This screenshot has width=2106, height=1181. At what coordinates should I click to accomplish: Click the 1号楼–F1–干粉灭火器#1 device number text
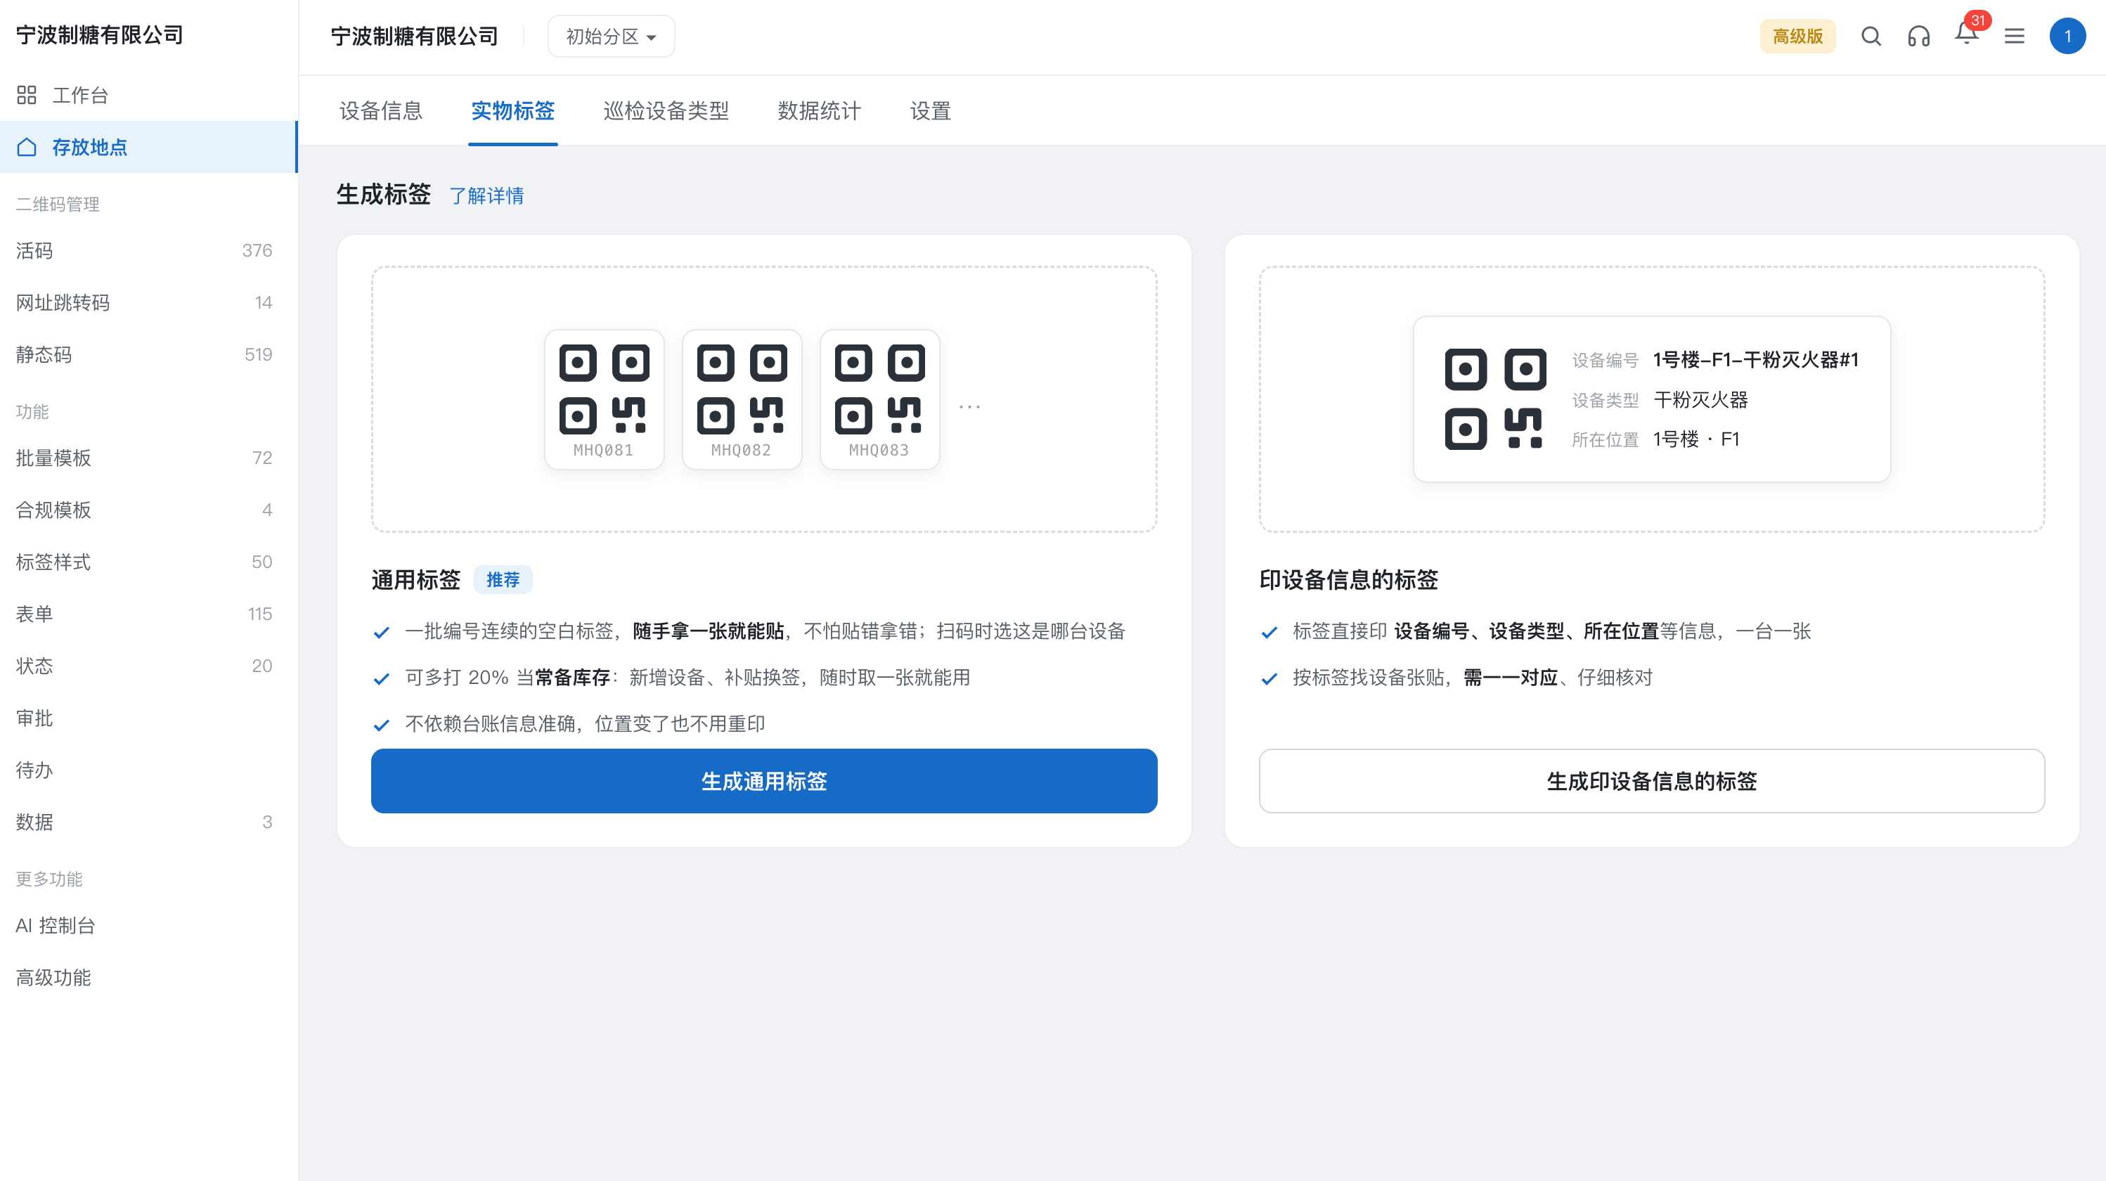tap(1756, 360)
